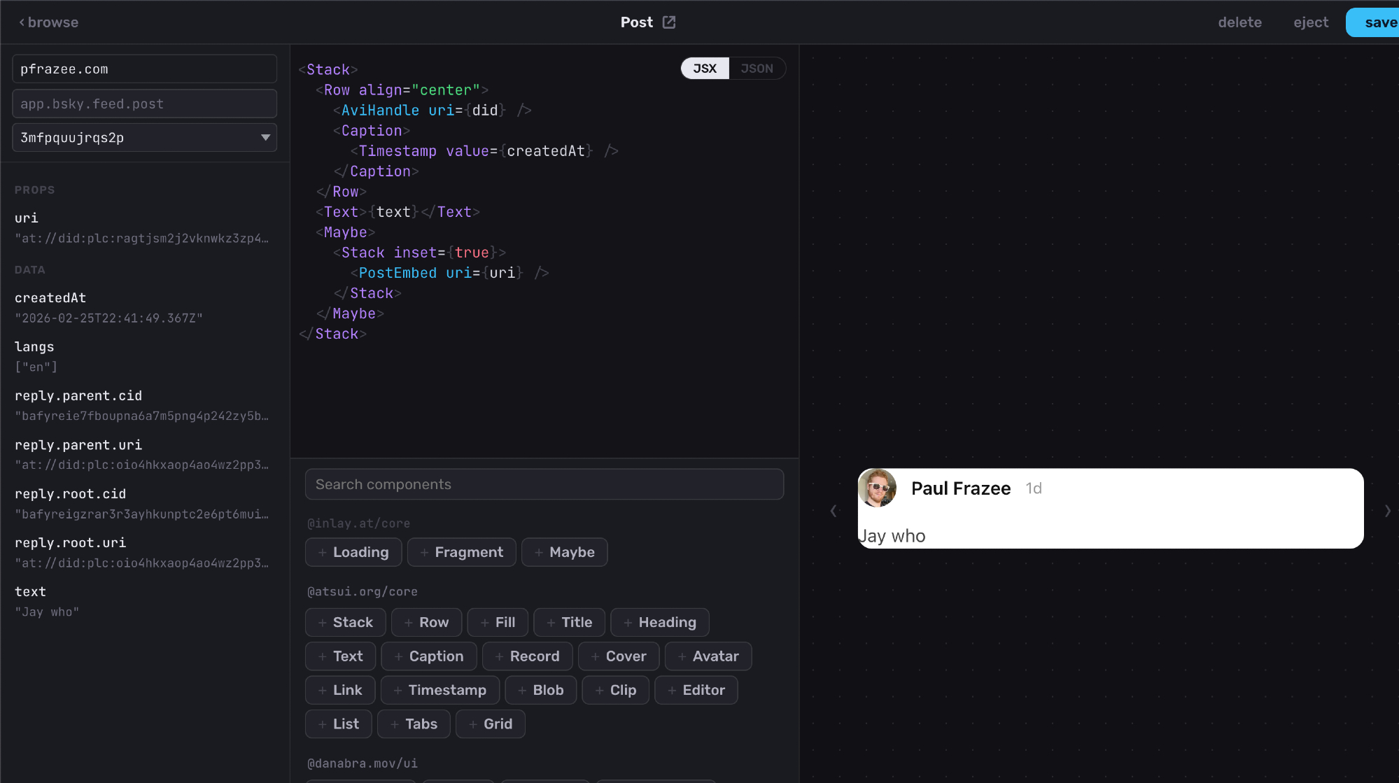This screenshot has height=783, width=1399.
Task: Click the dropdown arrow beside record key
Action: coord(265,138)
